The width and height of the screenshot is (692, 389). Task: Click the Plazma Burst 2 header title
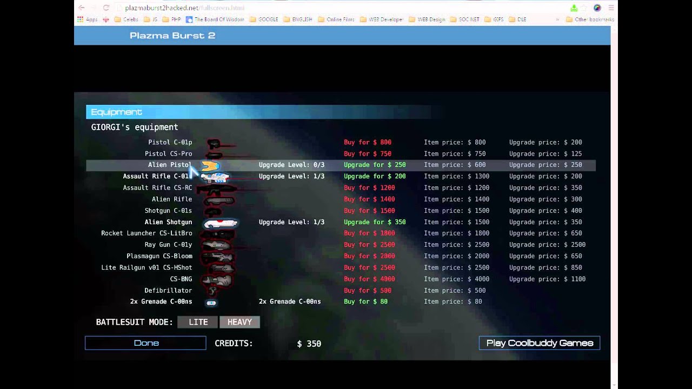[172, 36]
